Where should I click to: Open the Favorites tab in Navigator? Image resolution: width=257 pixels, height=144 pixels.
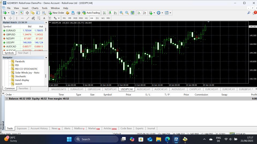pyautogui.click(x=24, y=89)
